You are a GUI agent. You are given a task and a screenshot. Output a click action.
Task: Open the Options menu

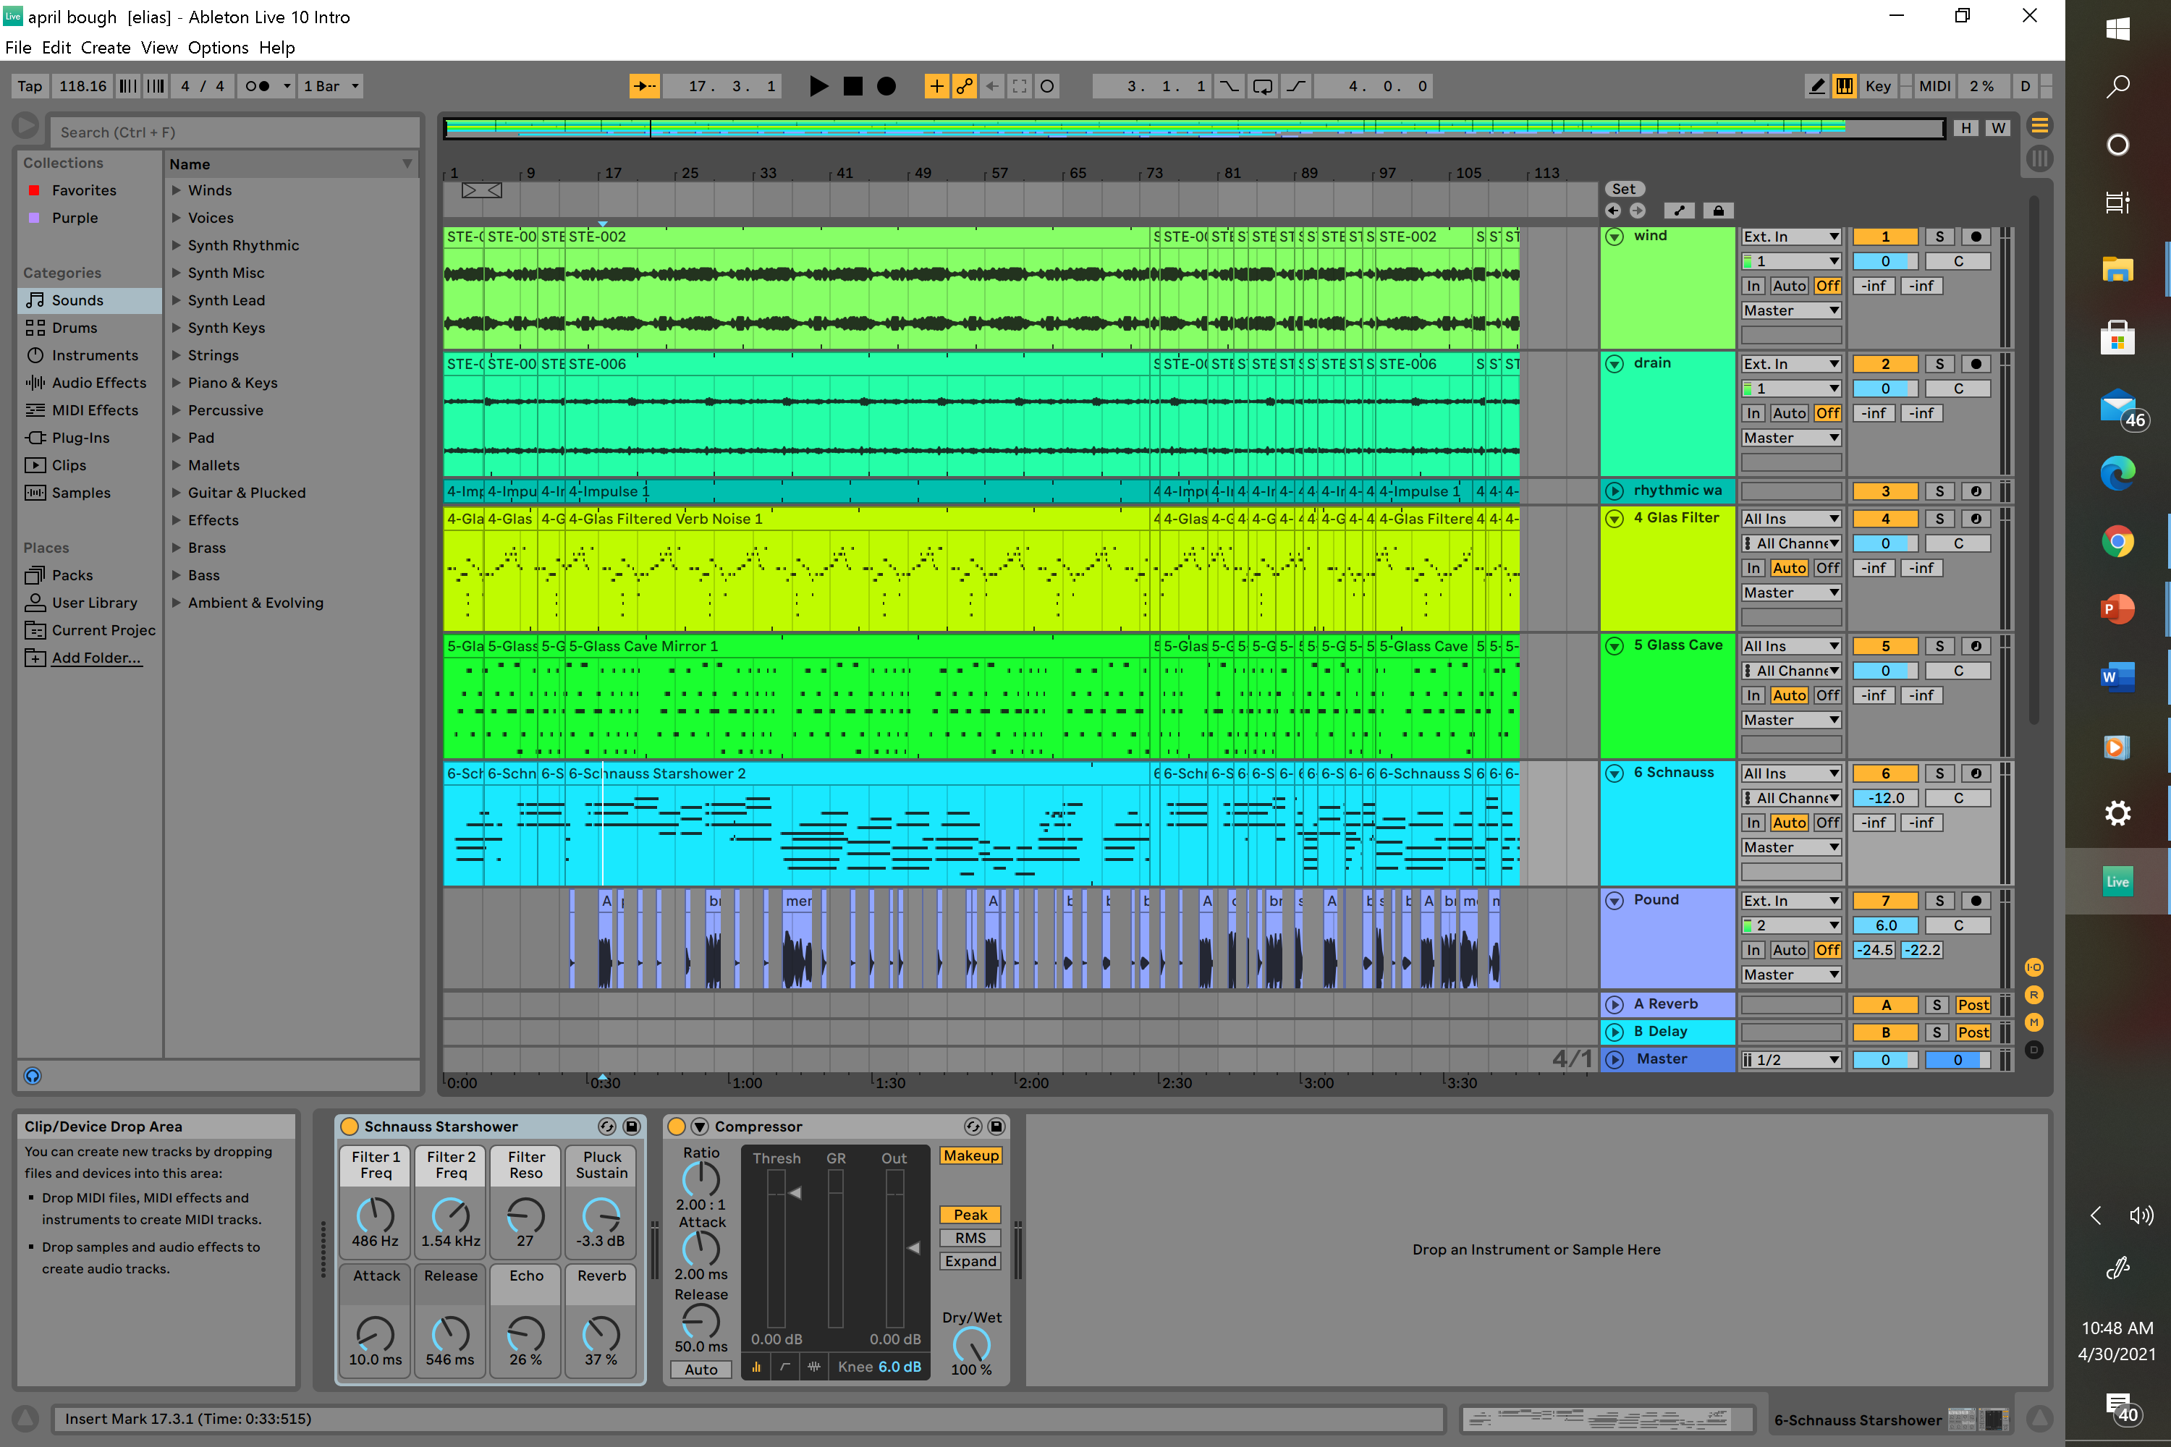click(x=218, y=47)
